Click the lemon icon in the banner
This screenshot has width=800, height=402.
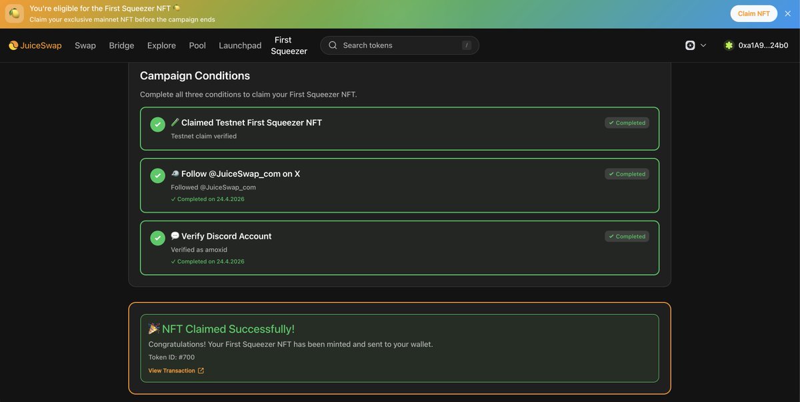[15, 14]
